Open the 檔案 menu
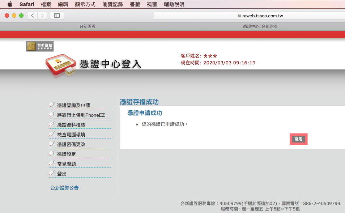The height and width of the screenshot is (213, 345). 46,4
